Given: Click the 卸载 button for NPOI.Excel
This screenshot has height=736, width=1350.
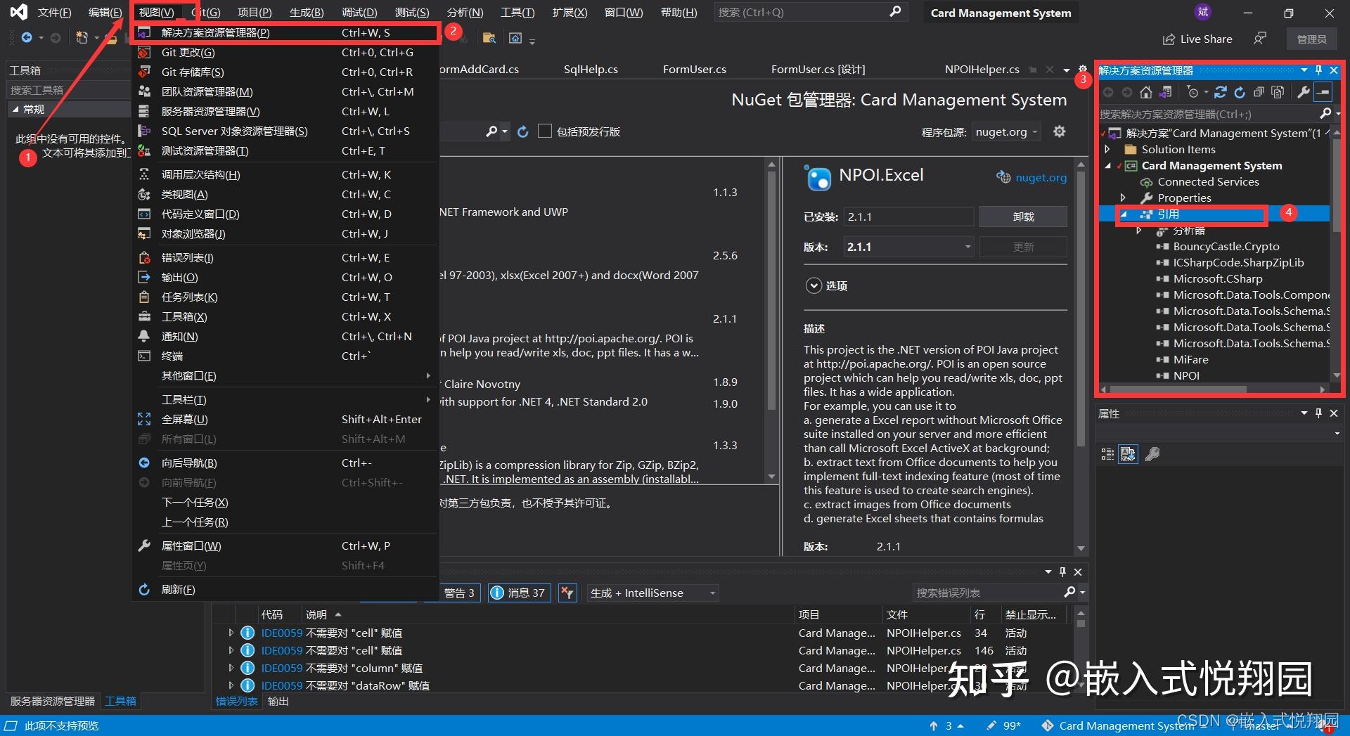Looking at the screenshot, I should click(1023, 216).
